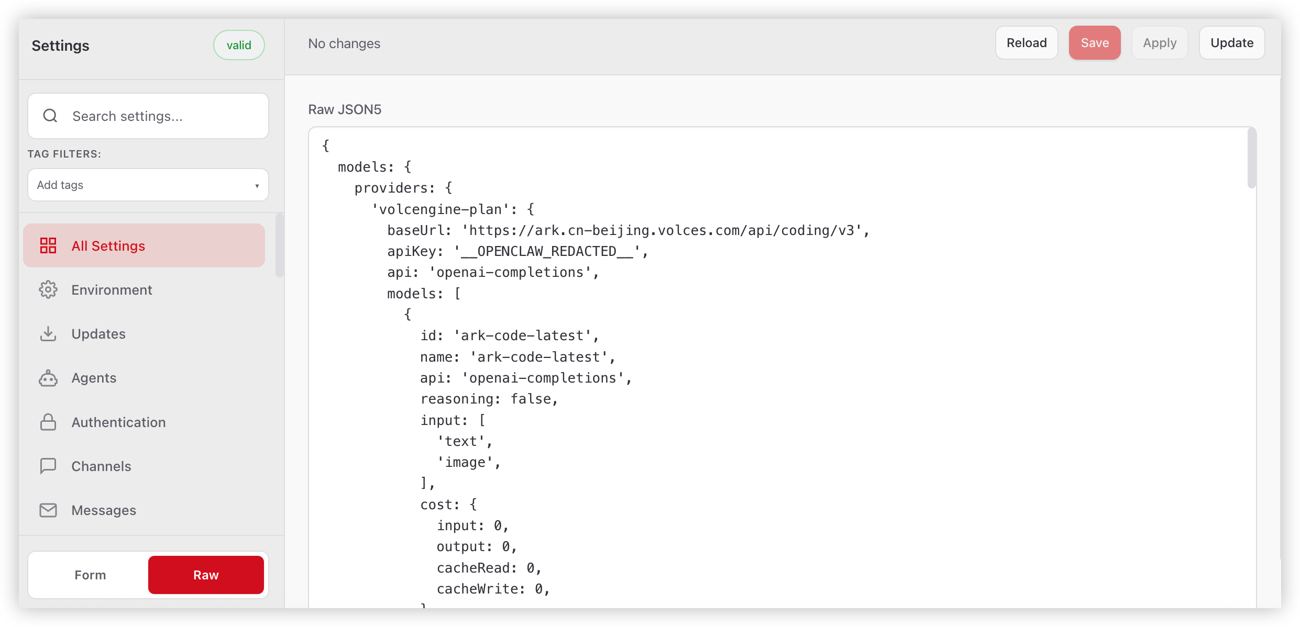Click the Agents robot icon

tap(48, 378)
